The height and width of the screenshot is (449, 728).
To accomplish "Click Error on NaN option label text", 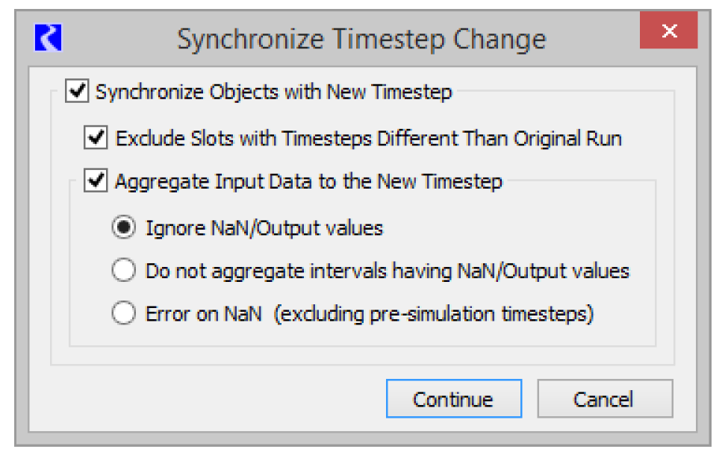I will coord(203,314).
